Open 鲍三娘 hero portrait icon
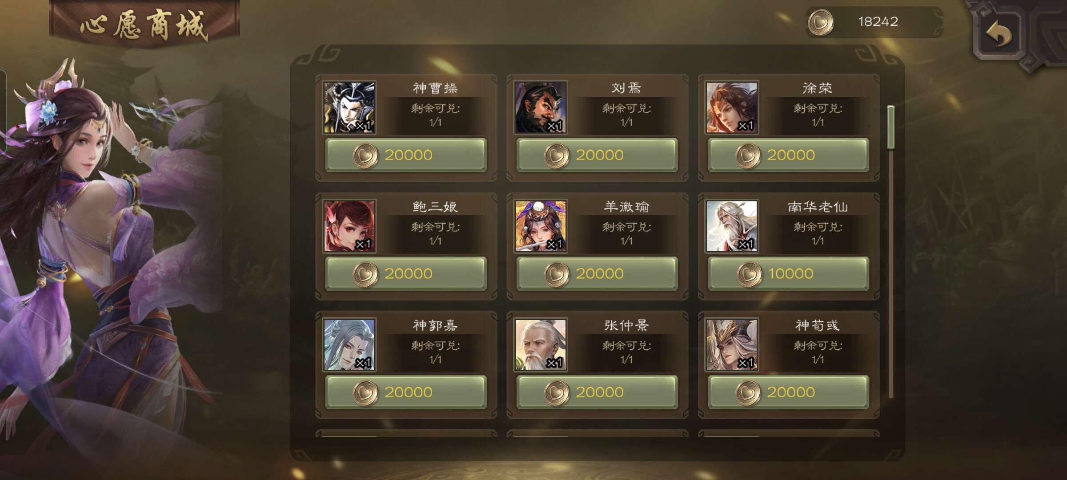1067x480 pixels. tap(349, 226)
